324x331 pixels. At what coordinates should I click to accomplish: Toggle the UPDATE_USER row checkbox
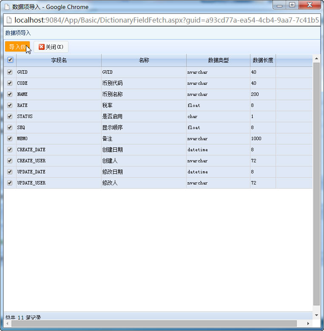coord(10,183)
